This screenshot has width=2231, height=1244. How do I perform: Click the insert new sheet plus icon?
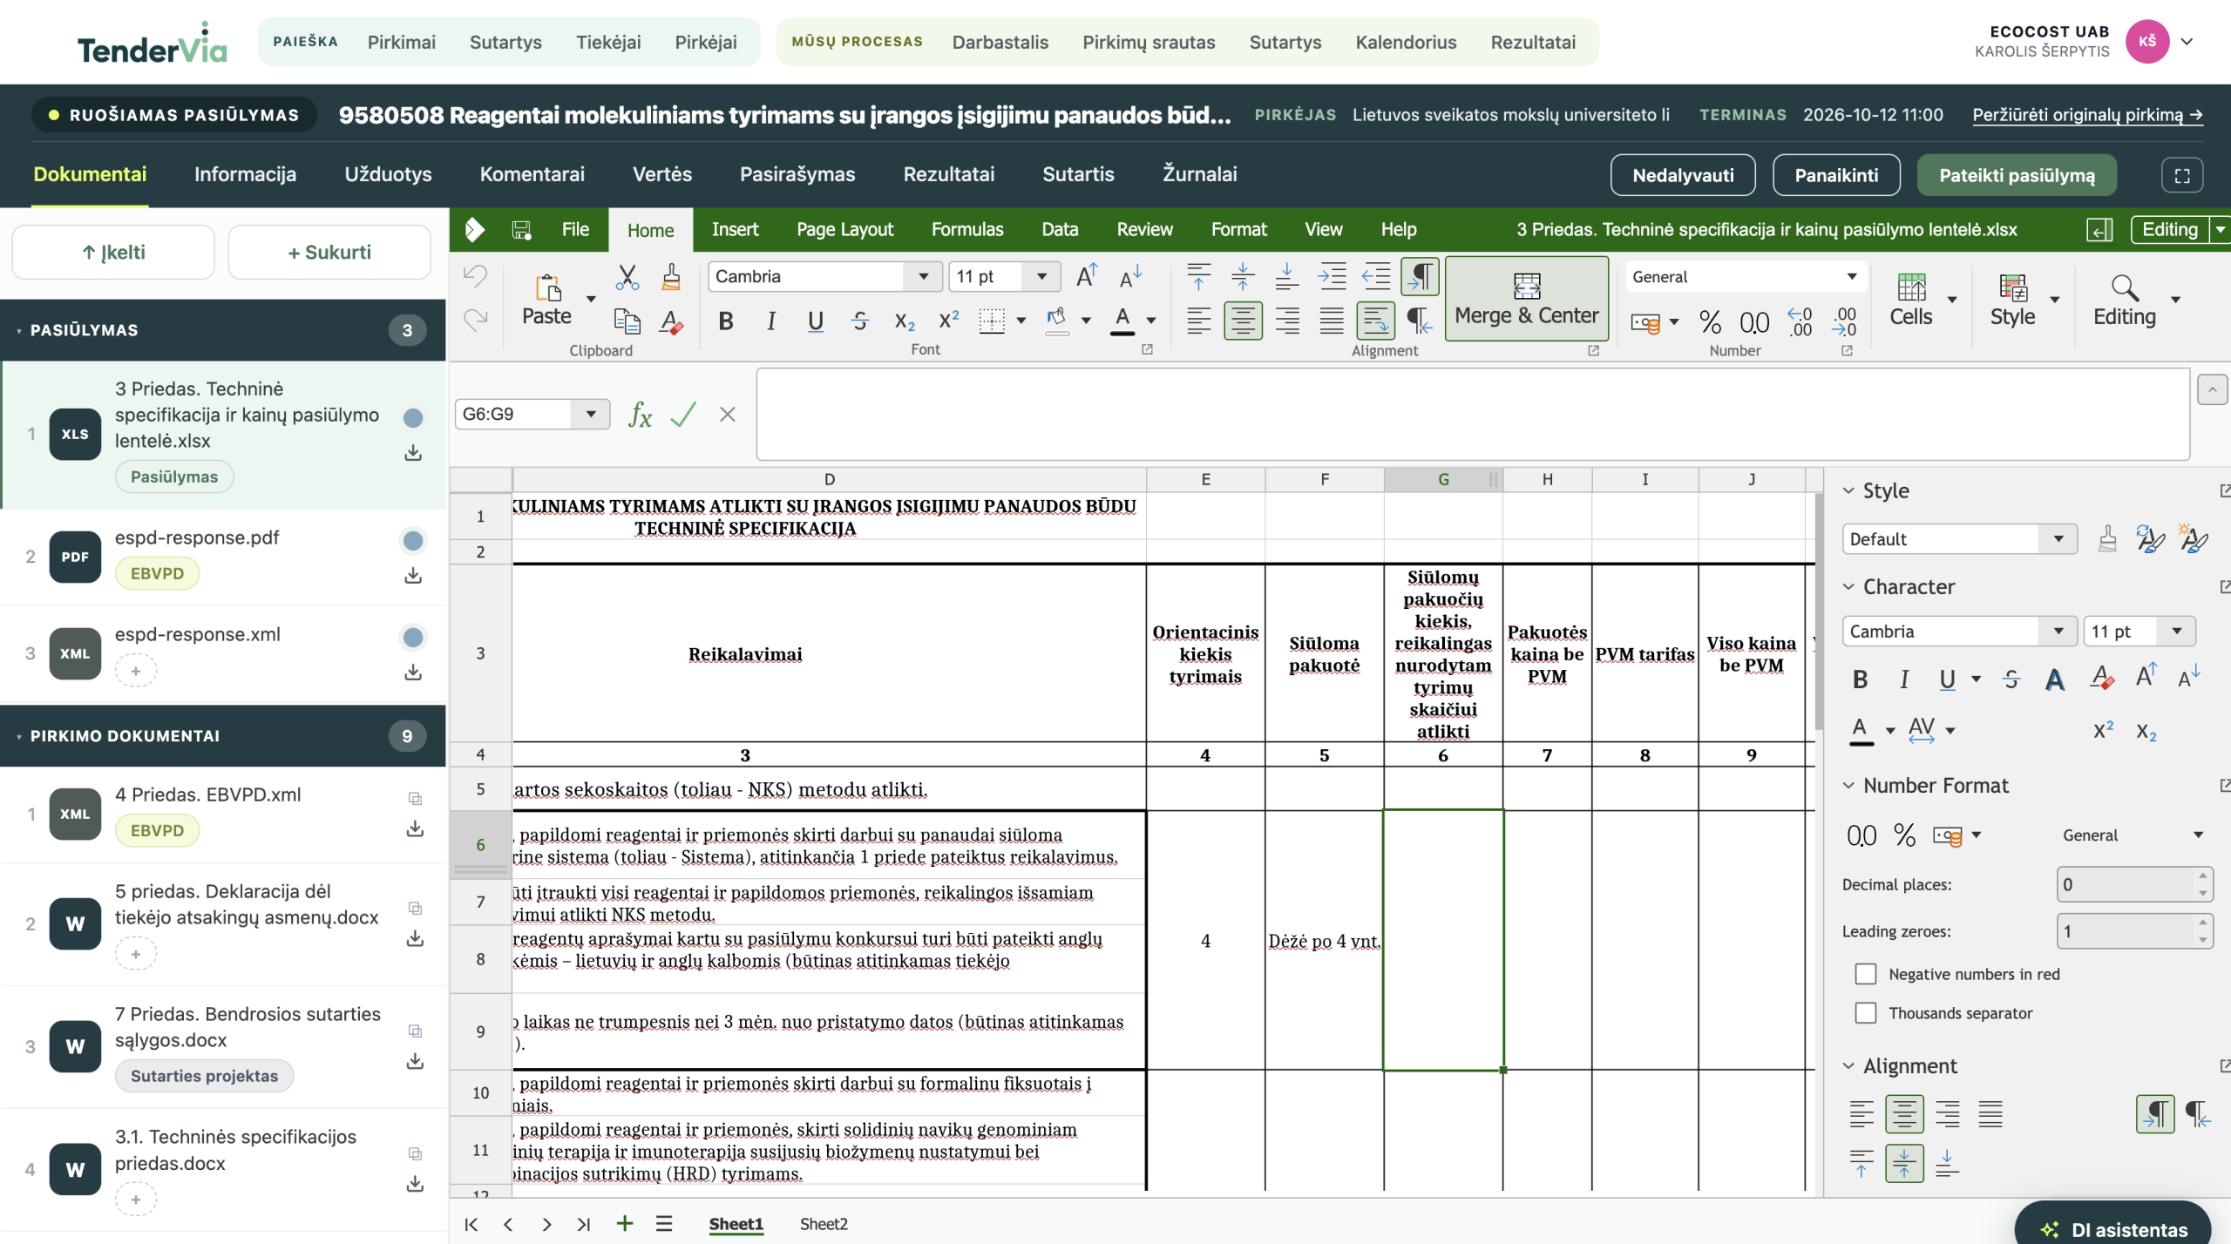coord(625,1223)
